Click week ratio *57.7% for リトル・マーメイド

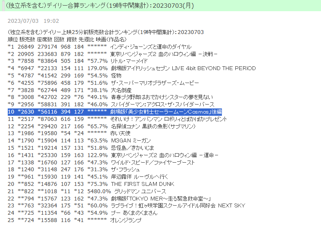point(97,61)
